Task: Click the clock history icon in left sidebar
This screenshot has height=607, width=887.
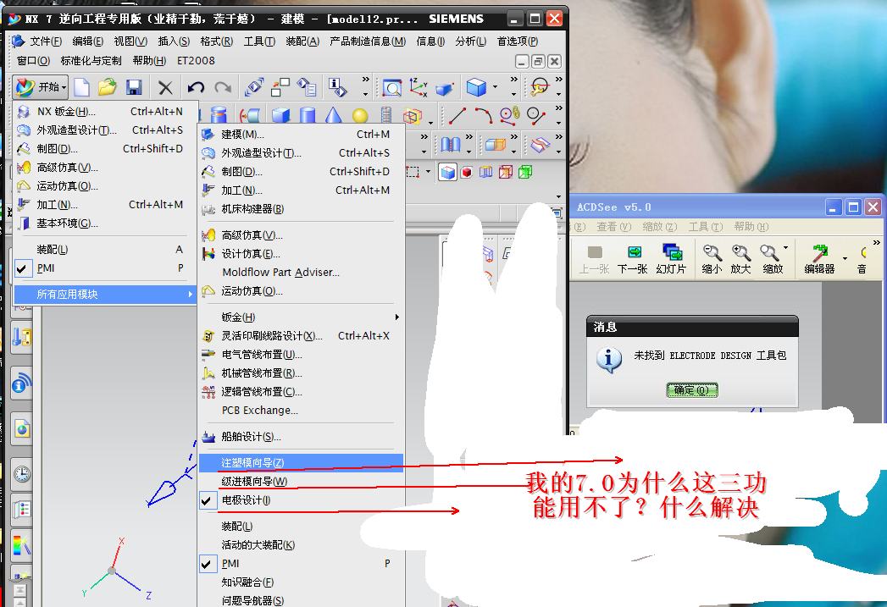Action: (22, 473)
